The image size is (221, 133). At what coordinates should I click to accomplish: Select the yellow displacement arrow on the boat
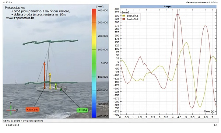tap(50, 81)
